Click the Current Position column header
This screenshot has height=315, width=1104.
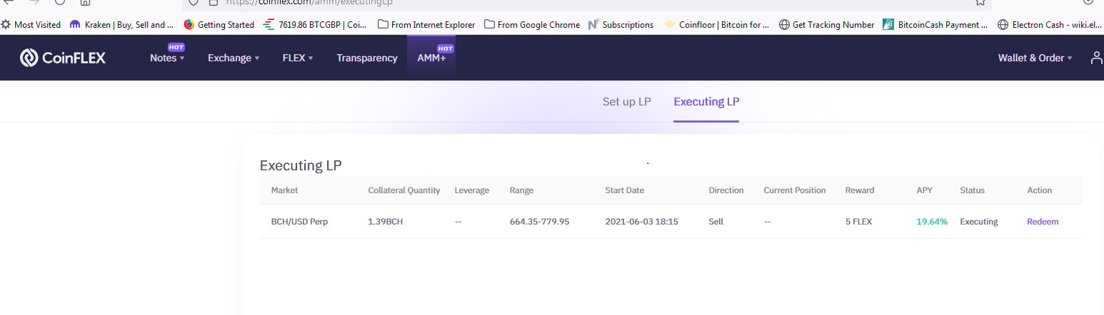click(x=795, y=190)
